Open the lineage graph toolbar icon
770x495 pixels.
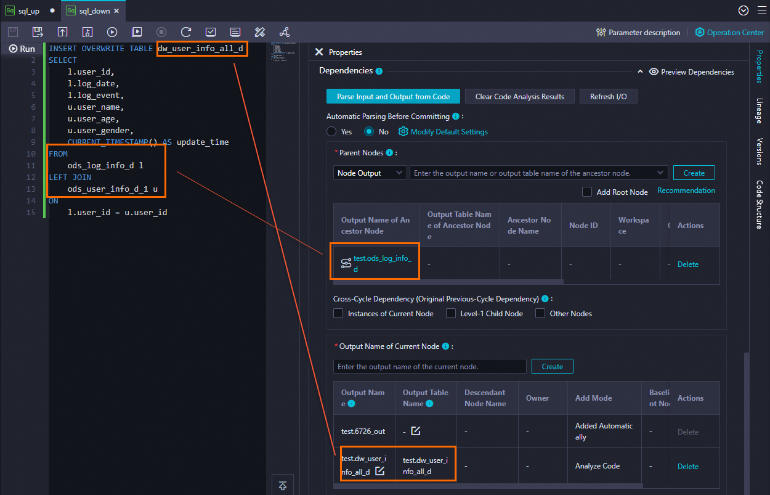[x=285, y=32]
